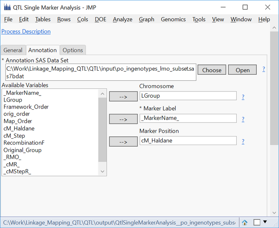Select orig_order variable
This screenshot has width=279, height=228.
[16, 114]
